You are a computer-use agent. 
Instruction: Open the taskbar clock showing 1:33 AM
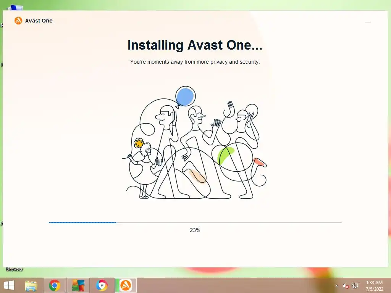[x=374, y=286]
